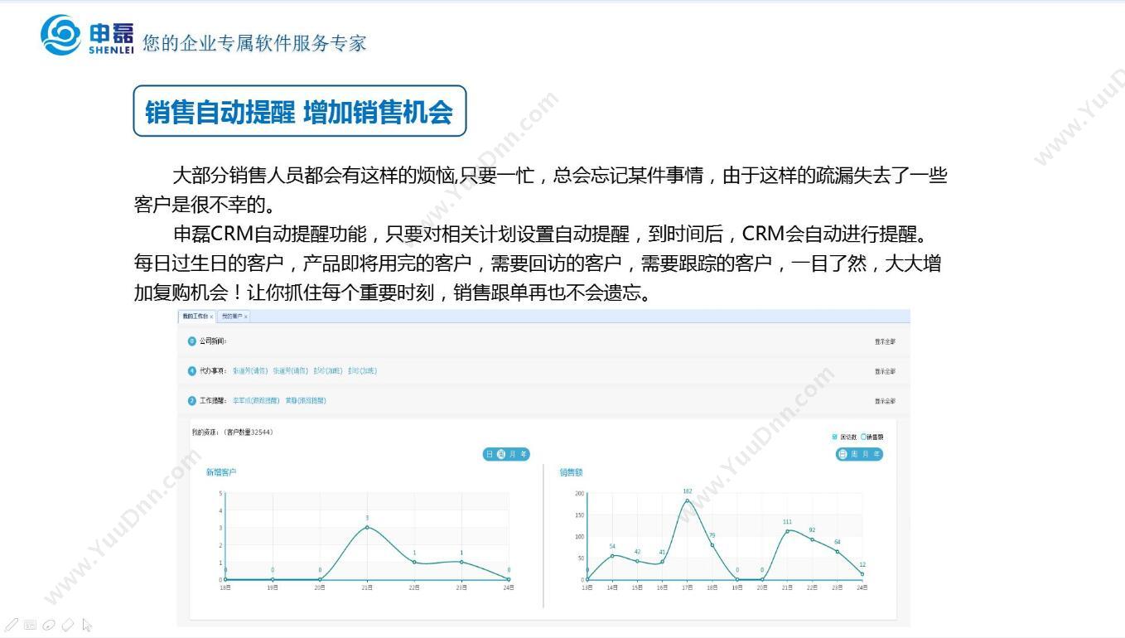Switch 销售额 chart to 周 view
Image resolution: width=1125 pixels, height=638 pixels.
(x=854, y=454)
